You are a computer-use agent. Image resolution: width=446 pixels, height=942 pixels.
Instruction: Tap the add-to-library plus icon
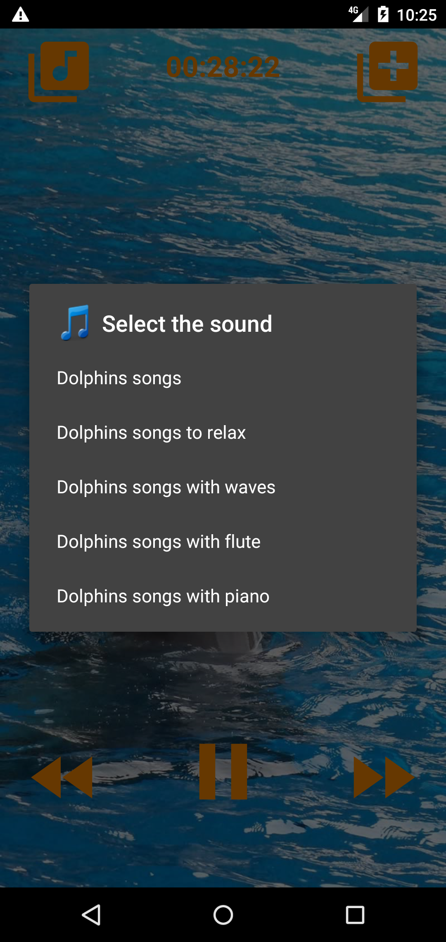point(387,71)
